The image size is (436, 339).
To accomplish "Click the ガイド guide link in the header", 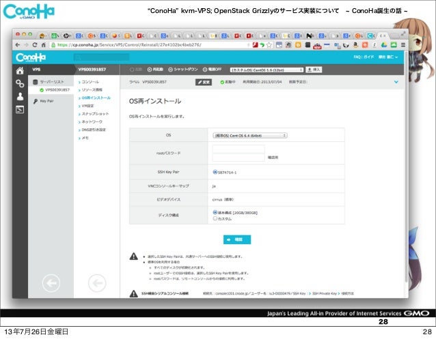I will pos(368,57).
